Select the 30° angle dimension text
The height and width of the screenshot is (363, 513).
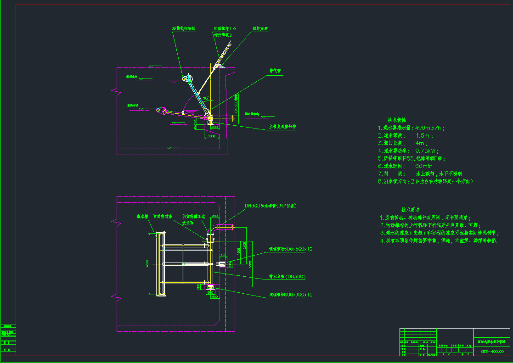click(x=205, y=98)
